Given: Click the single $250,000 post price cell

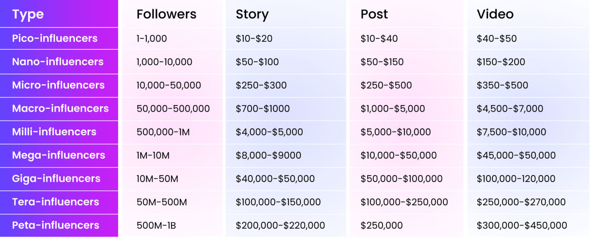Looking at the screenshot, I should (381, 226).
